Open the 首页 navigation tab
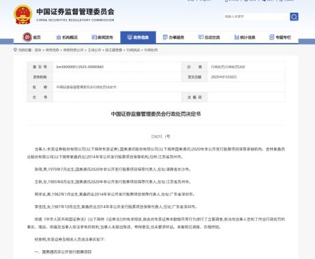315x259 pixels. [x=31, y=37]
